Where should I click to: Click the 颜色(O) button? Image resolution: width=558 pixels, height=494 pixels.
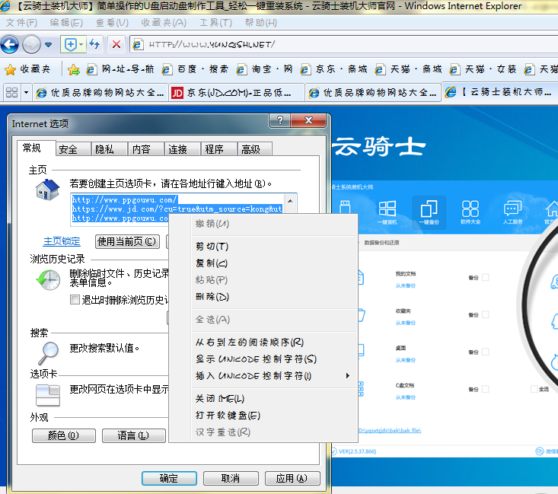point(64,435)
